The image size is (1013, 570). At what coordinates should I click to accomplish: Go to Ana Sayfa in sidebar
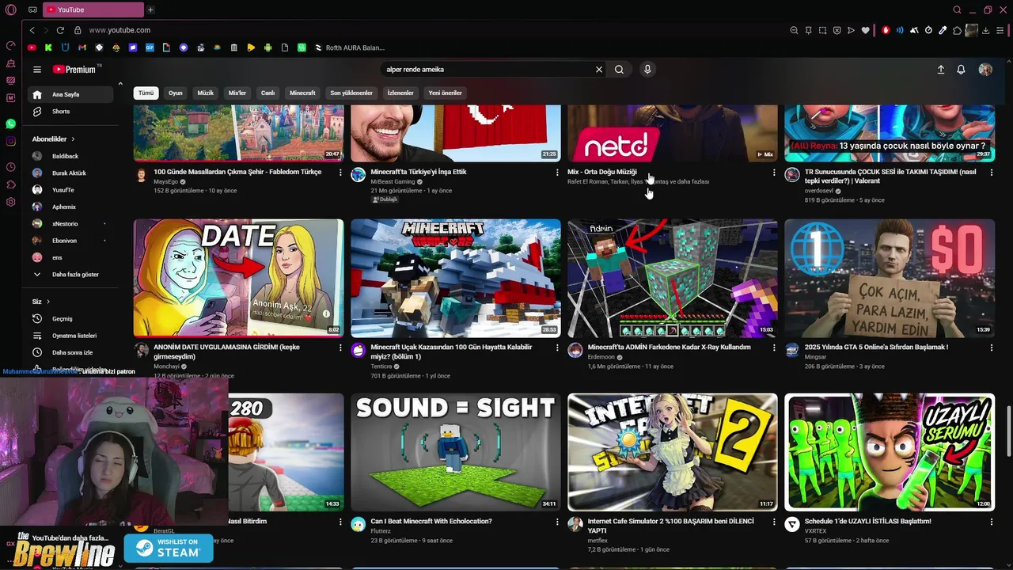[70, 94]
